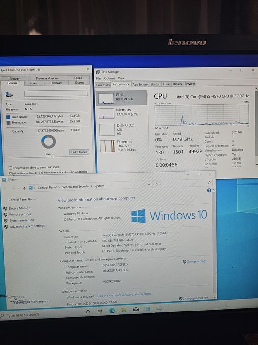This screenshot has height=345, width=258.
Task: Click the breadcrumb chevron after Control Panel
Action: [59, 187]
